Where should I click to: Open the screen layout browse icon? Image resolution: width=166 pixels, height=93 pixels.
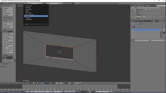pos(25,3)
